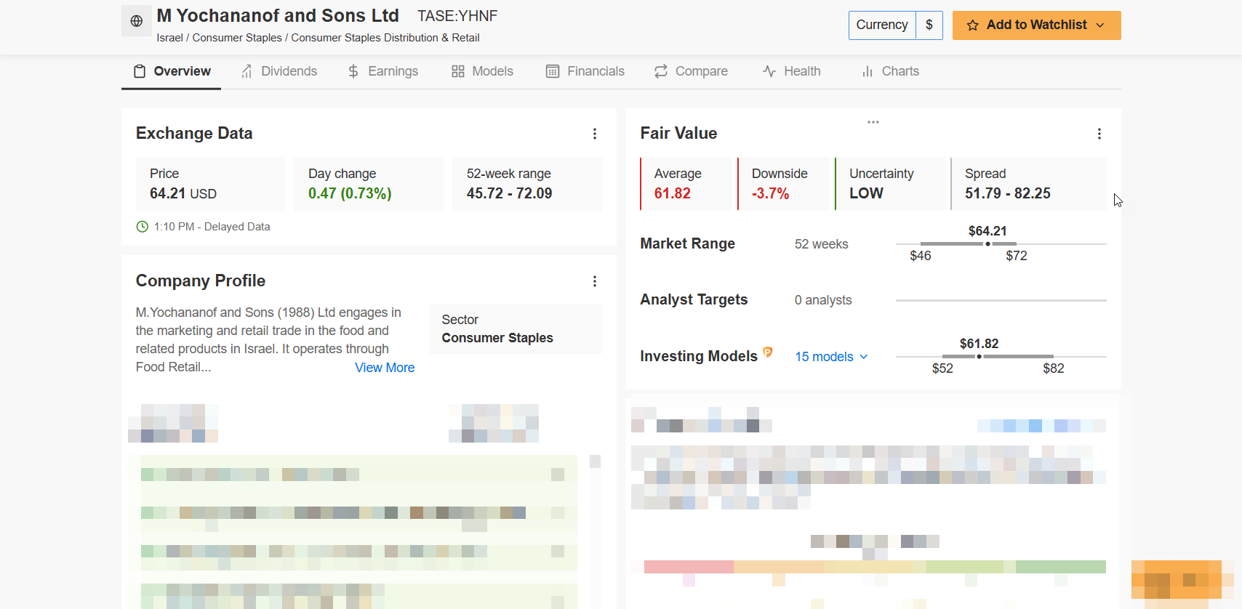Viewport: 1242px width, 609px height.
Task: Click the Exchange Data heading
Action: click(x=194, y=134)
